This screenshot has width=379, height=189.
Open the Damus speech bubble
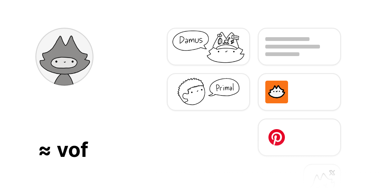190,40
